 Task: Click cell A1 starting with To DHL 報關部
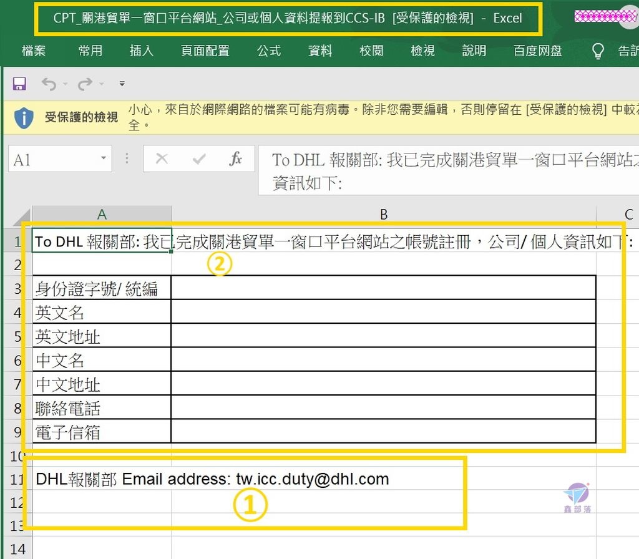click(102, 241)
